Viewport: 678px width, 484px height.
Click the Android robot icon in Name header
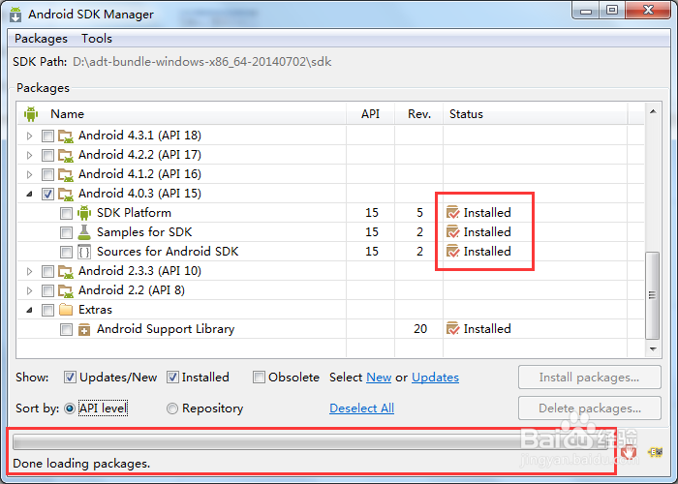31,114
